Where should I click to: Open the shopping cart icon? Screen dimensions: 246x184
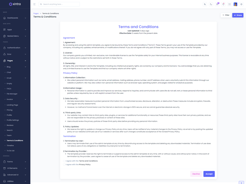tap(217, 4)
